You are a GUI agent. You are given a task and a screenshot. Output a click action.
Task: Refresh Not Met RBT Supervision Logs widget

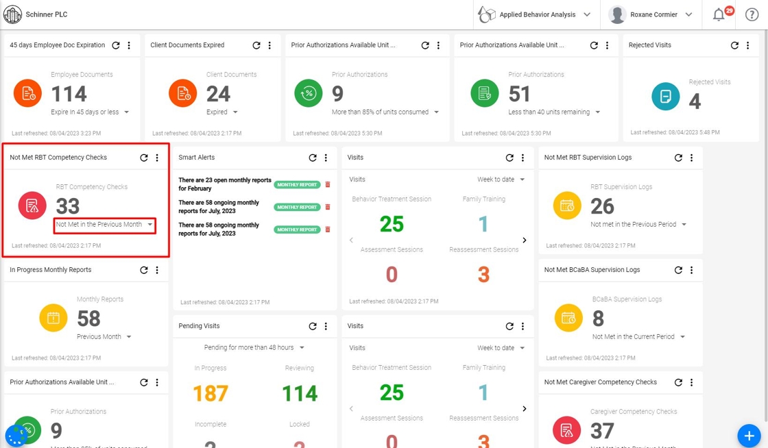click(678, 158)
